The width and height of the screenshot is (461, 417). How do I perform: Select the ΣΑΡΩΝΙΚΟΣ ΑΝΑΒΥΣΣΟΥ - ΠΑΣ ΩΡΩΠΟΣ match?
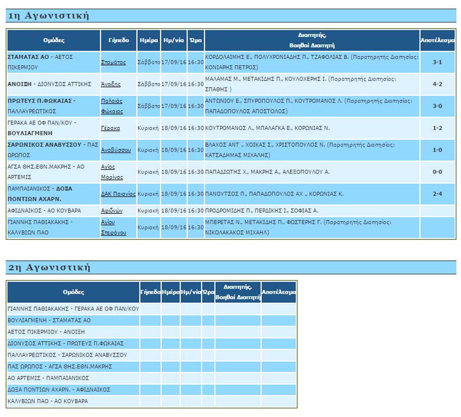click(54, 150)
